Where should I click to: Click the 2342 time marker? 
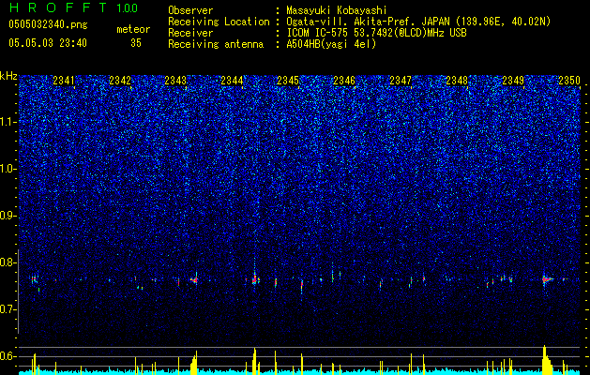pyautogui.click(x=120, y=81)
